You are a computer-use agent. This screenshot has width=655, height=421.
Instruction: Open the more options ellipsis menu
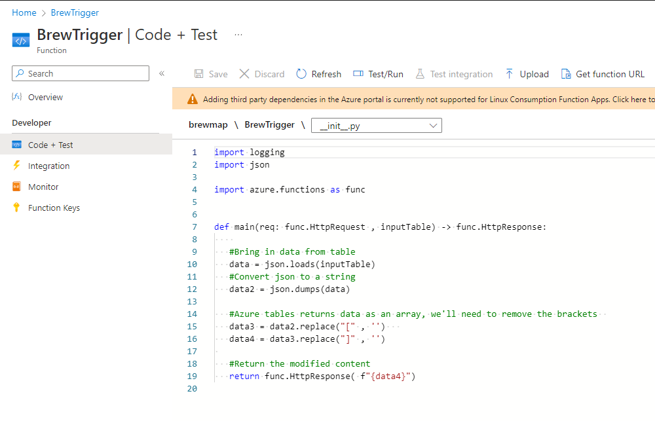[x=238, y=35]
